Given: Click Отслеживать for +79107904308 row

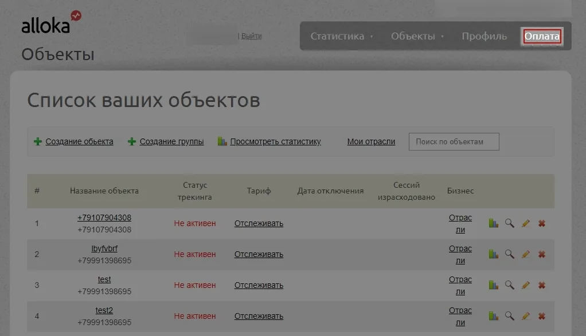Looking at the screenshot, I should tap(259, 223).
